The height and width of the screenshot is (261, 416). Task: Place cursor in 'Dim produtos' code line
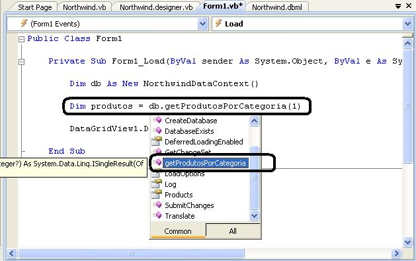tap(185, 106)
